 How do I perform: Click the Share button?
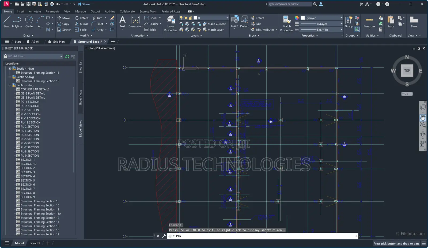click(x=84, y=4)
